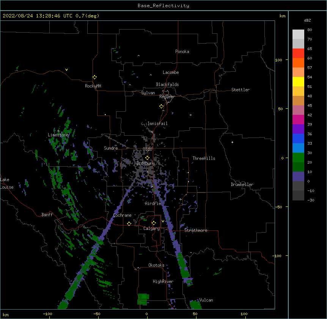Click the Airdrie city label
Screen dimensions: 327x319
153,203
